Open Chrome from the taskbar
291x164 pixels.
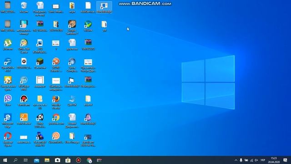pos(89,160)
